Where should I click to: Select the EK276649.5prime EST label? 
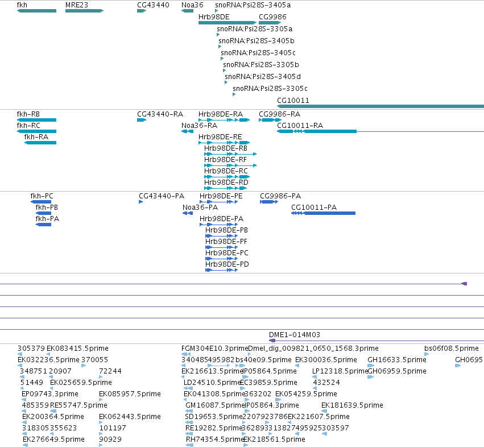(x=53, y=439)
